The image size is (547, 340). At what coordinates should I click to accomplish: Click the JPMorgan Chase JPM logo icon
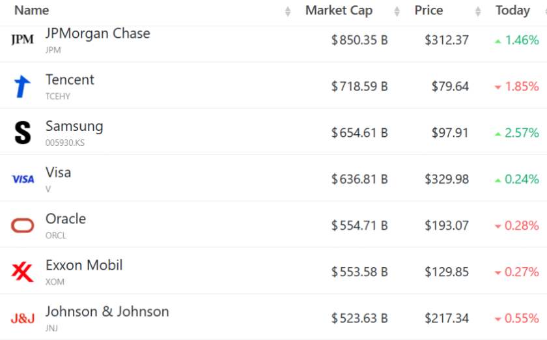23,40
